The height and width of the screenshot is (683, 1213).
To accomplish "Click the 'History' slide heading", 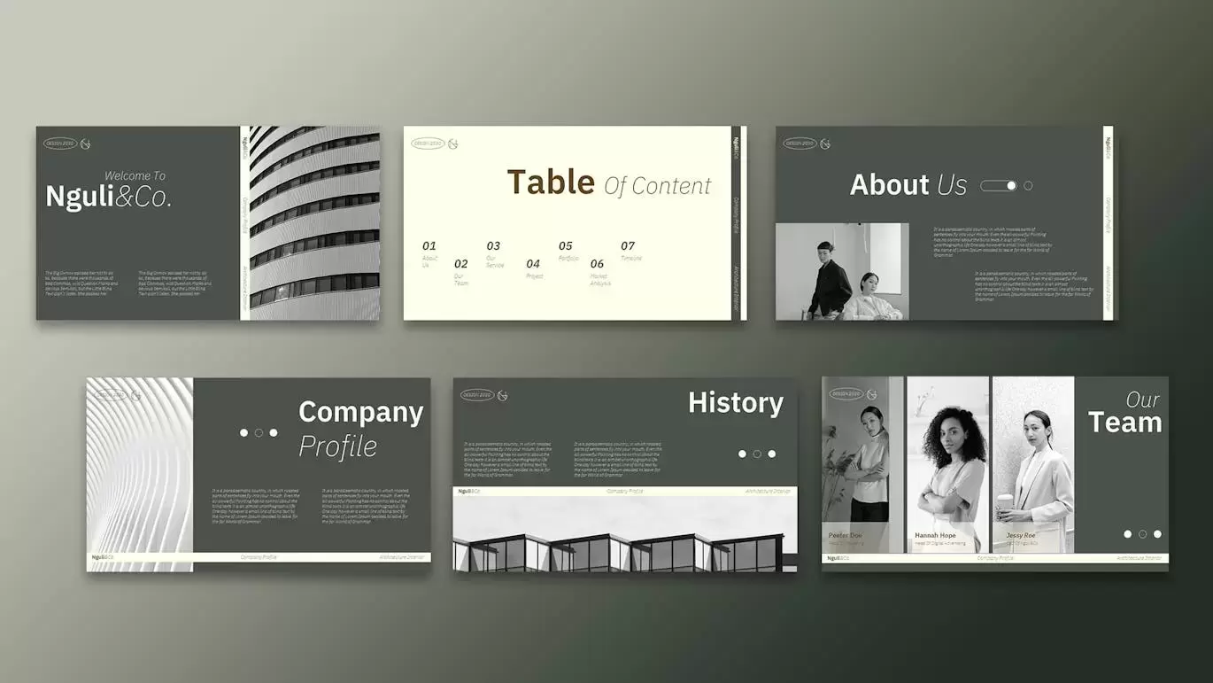I will pos(736,403).
